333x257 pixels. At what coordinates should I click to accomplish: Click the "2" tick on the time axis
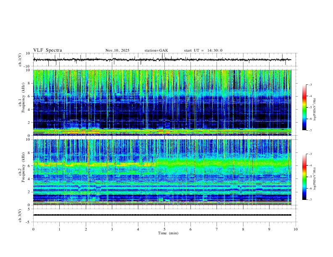pyautogui.click(x=86, y=229)
